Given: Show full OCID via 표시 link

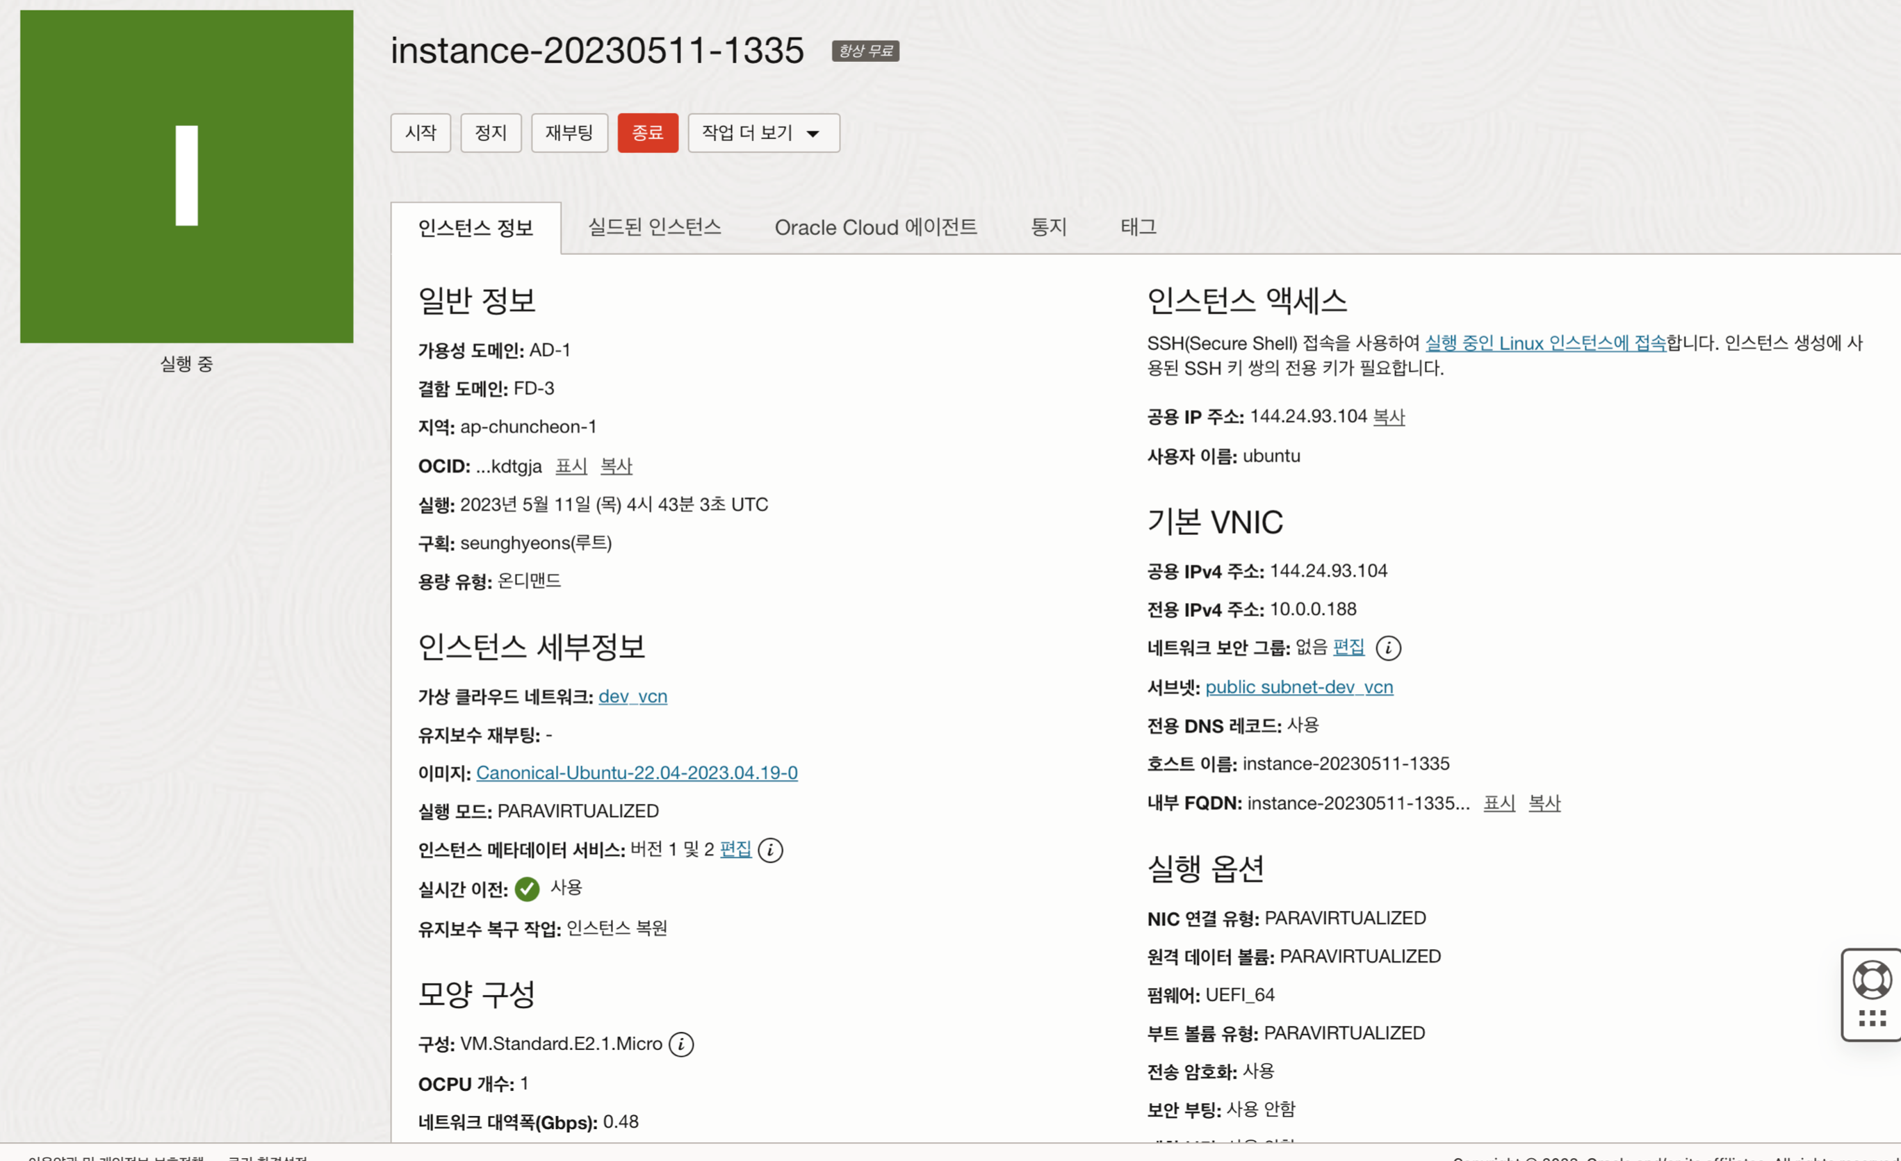Looking at the screenshot, I should click(x=571, y=466).
